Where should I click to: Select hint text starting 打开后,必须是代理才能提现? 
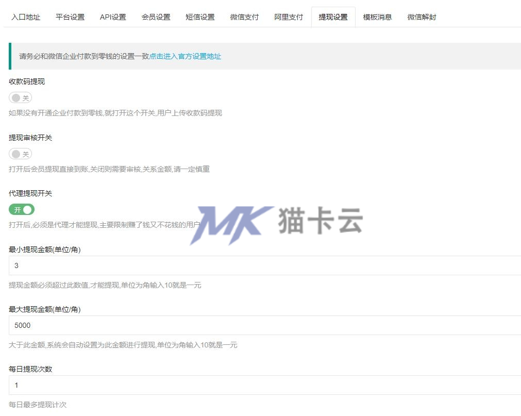(104, 225)
